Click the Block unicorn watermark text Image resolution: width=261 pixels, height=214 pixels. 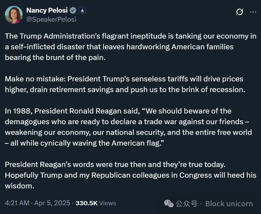pyautogui.click(x=229, y=204)
